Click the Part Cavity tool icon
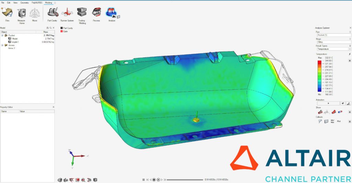Screen dimensions: 352x183 point(52,13)
